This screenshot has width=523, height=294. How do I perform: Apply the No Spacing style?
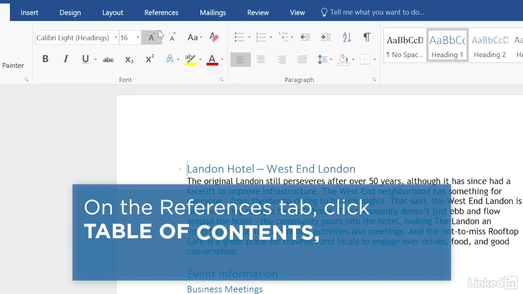click(405, 45)
